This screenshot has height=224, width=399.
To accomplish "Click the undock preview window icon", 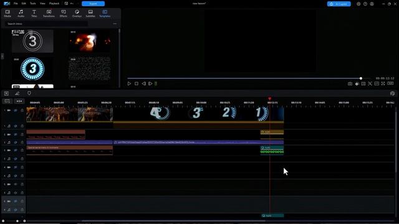I will (377, 83).
